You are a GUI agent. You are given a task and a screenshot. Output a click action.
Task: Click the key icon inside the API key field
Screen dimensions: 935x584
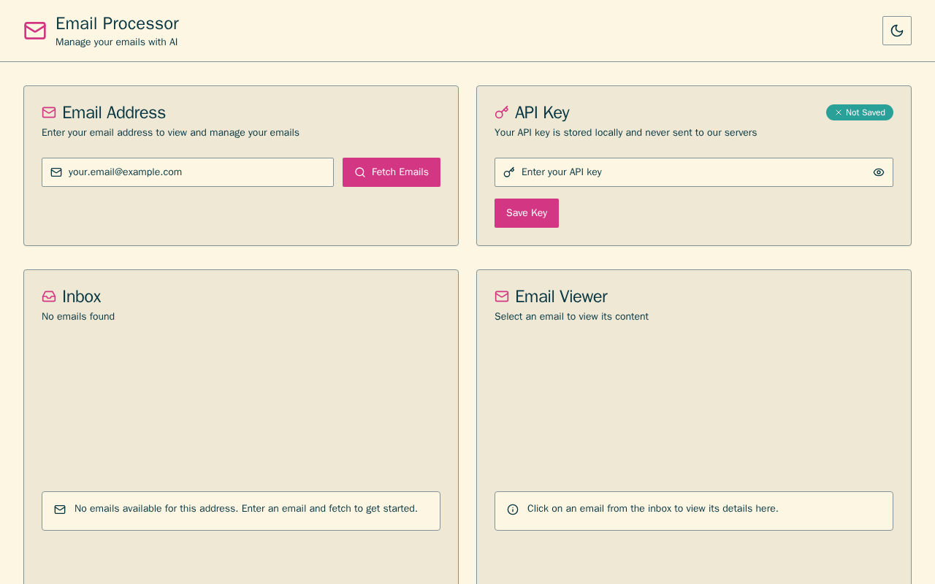(509, 172)
